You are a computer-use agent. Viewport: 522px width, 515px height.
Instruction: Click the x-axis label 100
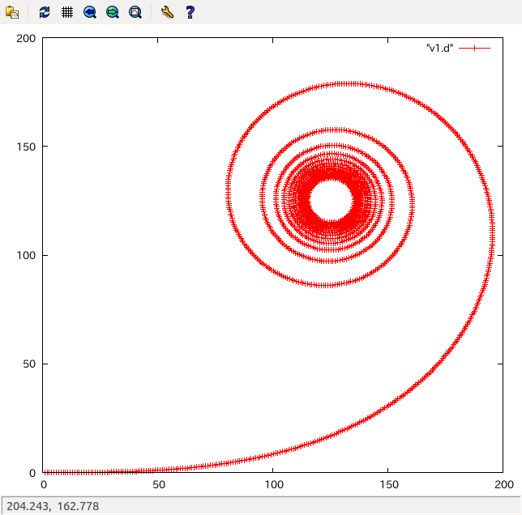[274, 484]
